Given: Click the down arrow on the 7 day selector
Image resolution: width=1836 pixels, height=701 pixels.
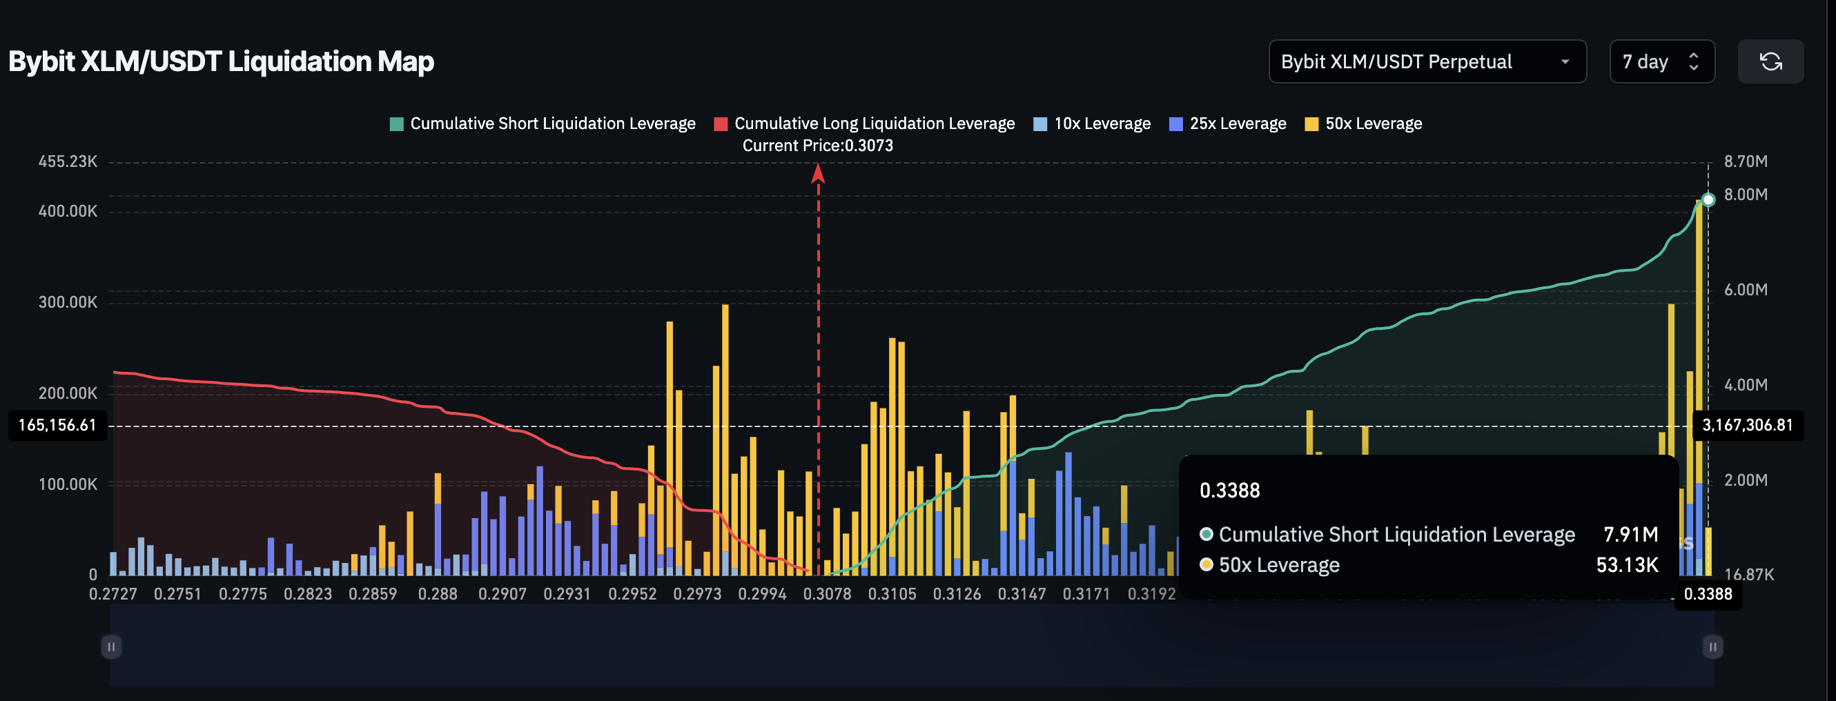Looking at the screenshot, I should (x=1695, y=68).
